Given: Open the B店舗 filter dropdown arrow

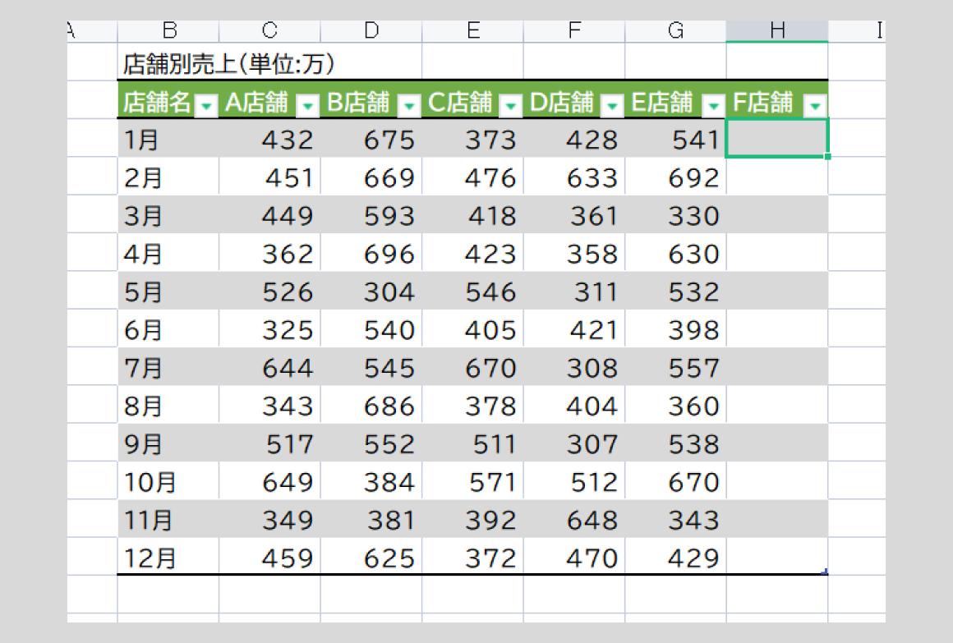Looking at the screenshot, I should click(x=409, y=106).
